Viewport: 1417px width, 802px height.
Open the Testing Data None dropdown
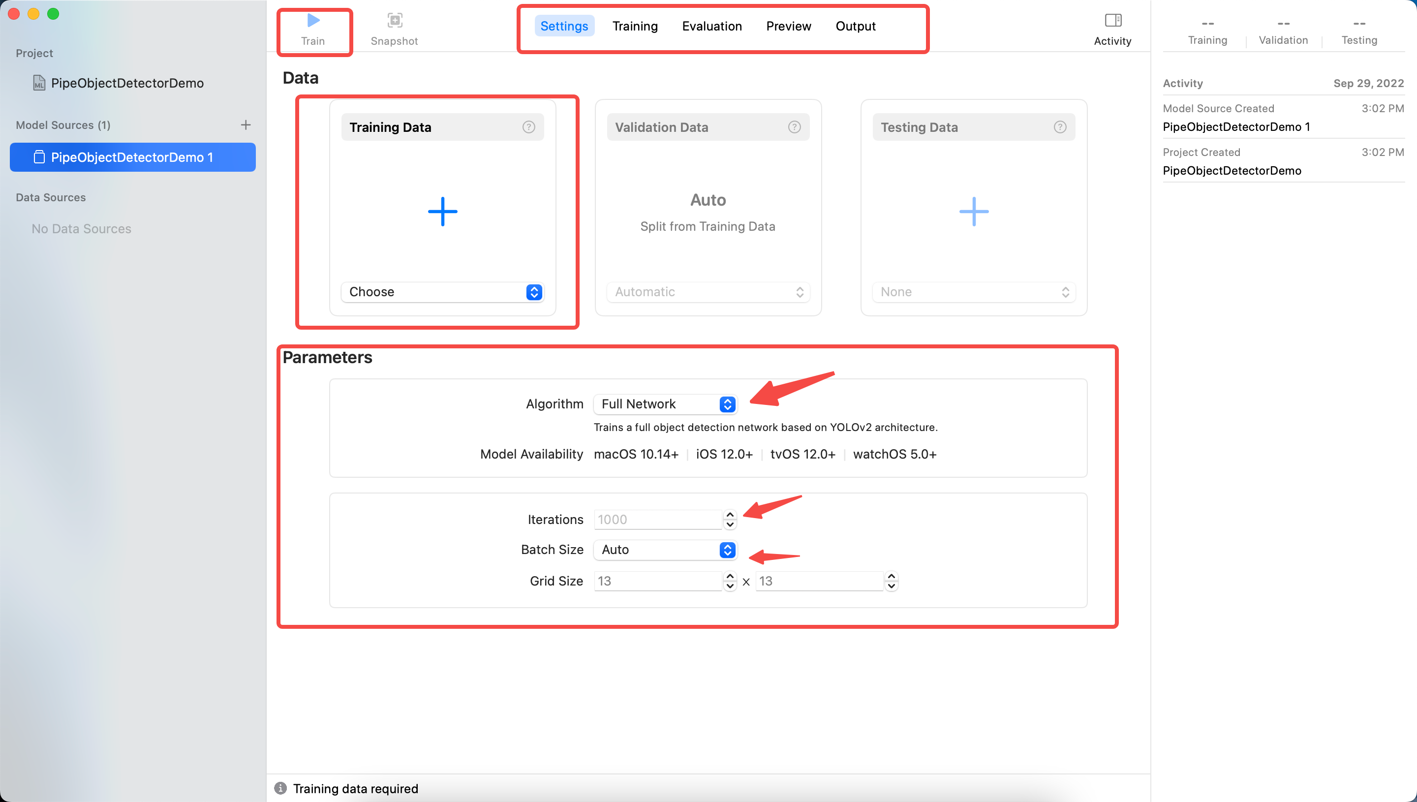pyautogui.click(x=973, y=292)
